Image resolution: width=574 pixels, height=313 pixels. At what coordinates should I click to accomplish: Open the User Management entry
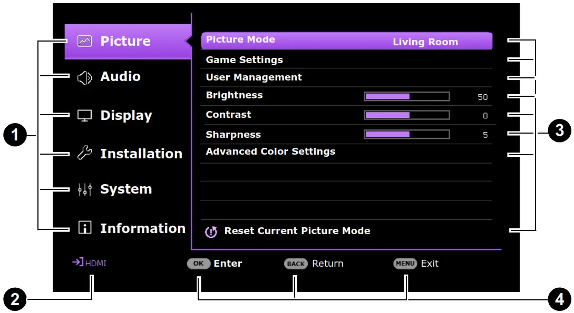pos(253,77)
